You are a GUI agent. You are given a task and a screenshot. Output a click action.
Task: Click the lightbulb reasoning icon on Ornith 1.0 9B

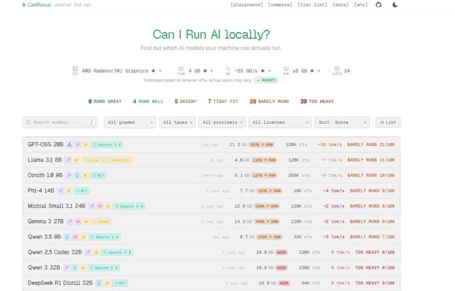point(77,175)
